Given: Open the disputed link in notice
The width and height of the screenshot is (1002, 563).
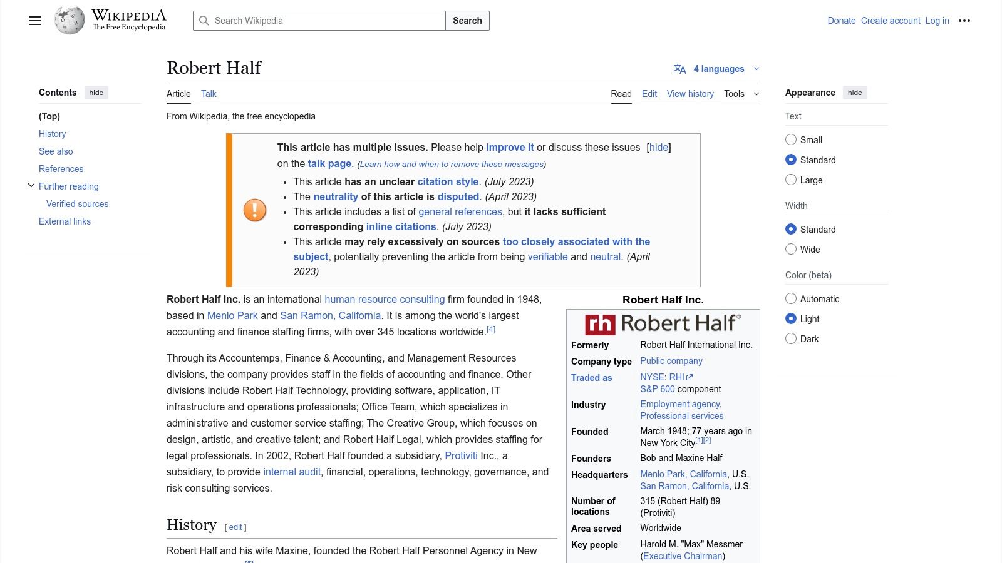Looking at the screenshot, I should point(458,197).
